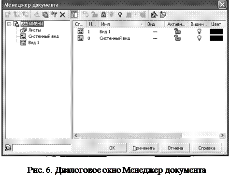Click number 1 cell of Вид 1 row
Viewport: 229px width, 181px height.
[88, 31]
